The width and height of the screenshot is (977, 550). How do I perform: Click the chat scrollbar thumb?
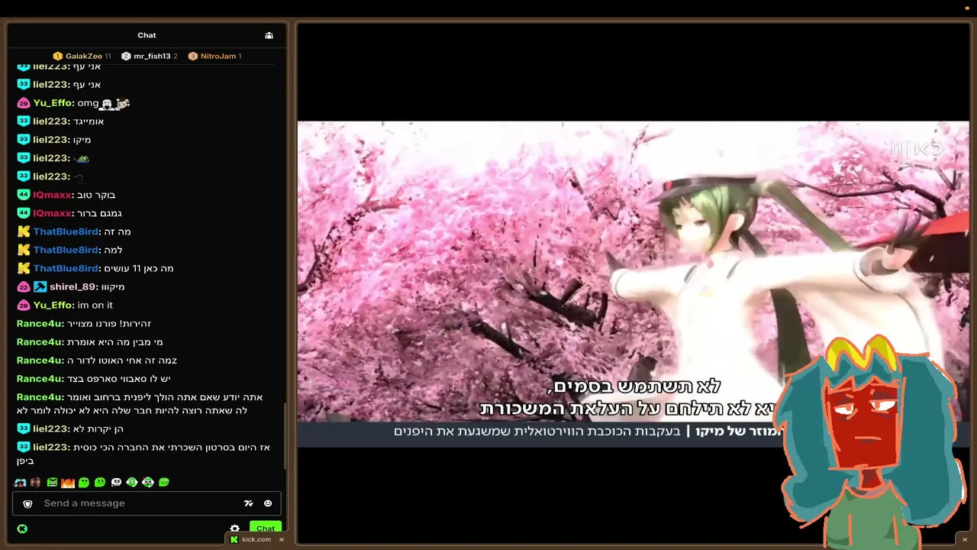pos(285,435)
